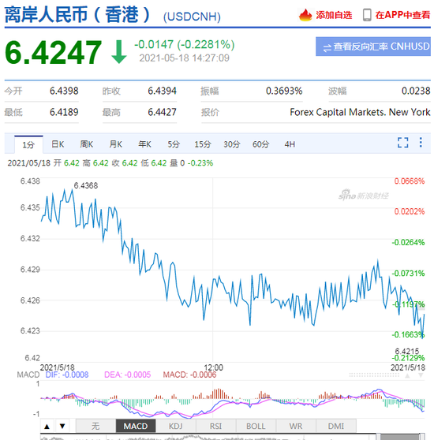Click the DEA: -0.0005 readout
434x440 pixels.
pyautogui.click(x=128, y=375)
